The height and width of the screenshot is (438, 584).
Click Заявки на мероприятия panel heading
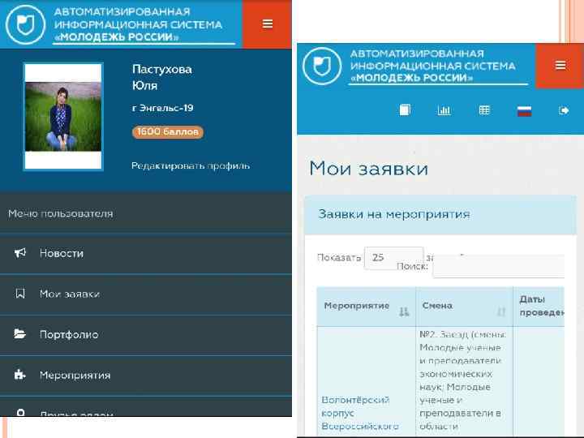pos(393,214)
